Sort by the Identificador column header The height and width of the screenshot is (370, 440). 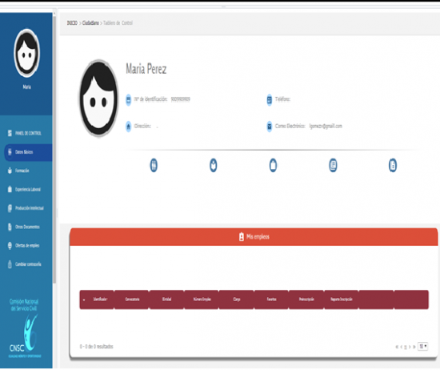click(x=100, y=300)
